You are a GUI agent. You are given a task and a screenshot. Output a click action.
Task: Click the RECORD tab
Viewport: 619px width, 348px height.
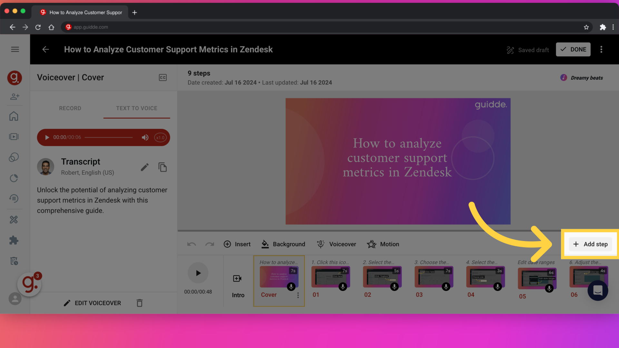[70, 108]
